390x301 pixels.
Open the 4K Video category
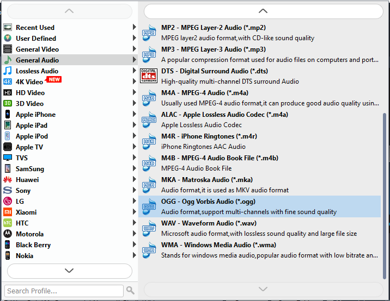[x=70, y=81]
